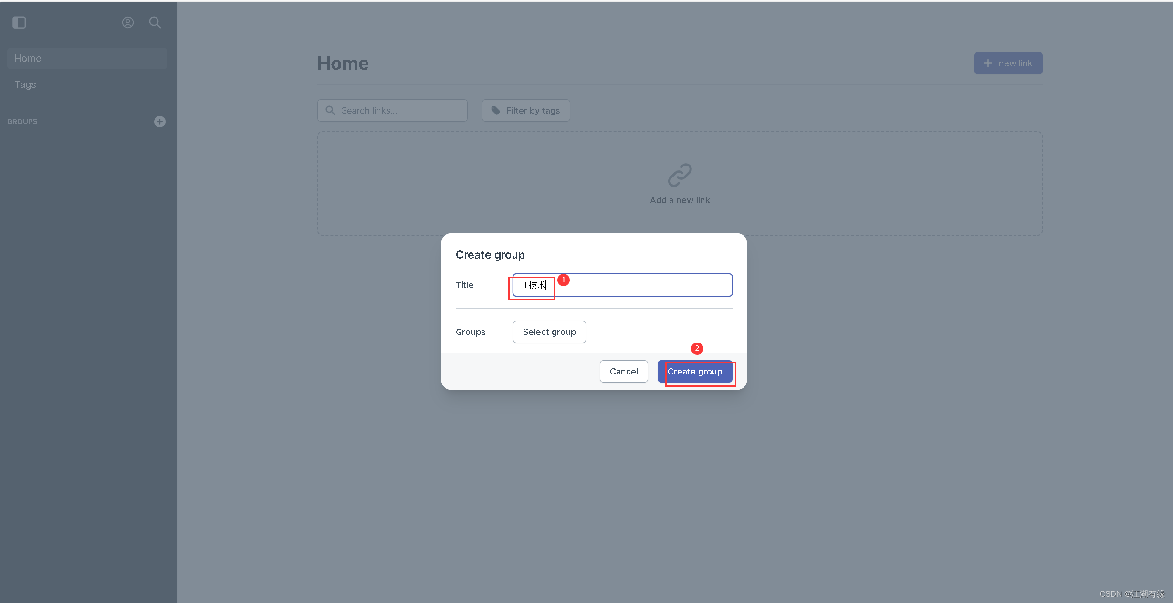The width and height of the screenshot is (1173, 603).
Task: Toggle the GROUPS section visibility
Action: 22,121
